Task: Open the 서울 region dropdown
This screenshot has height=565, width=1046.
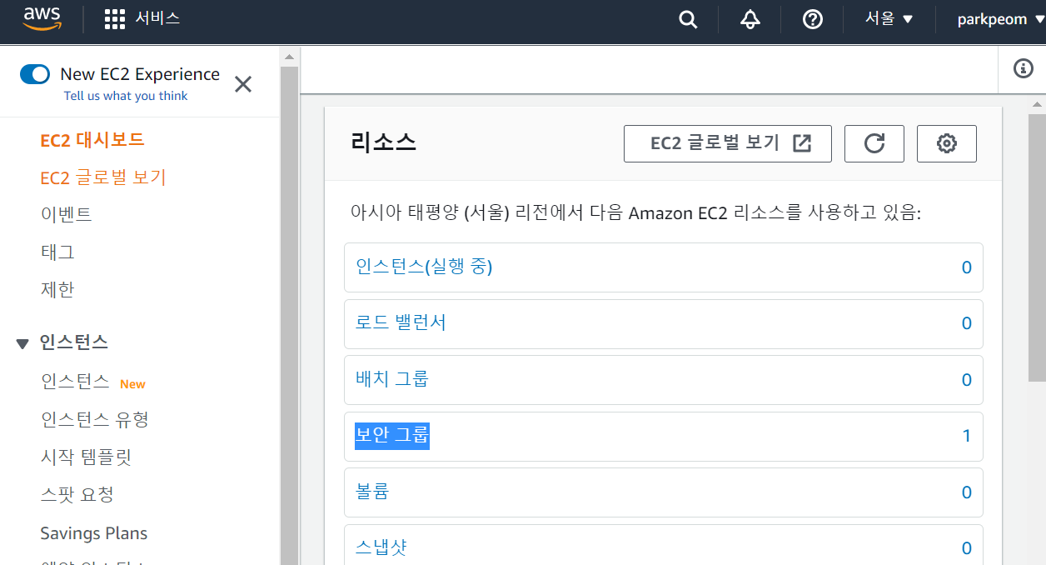Action: [x=889, y=19]
